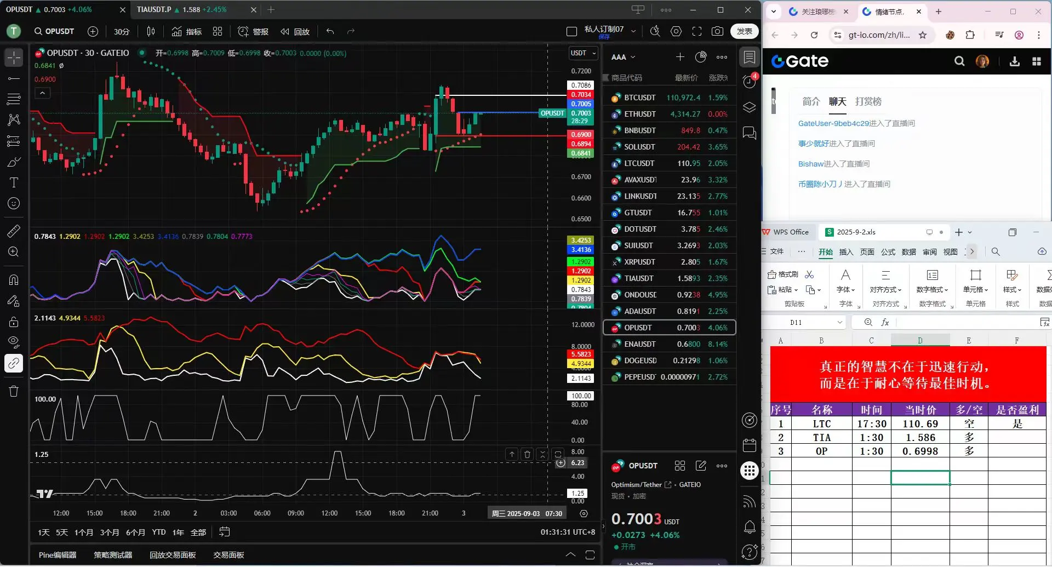
Task: Start 回放 bar replay mode
Action: tap(295, 32)
